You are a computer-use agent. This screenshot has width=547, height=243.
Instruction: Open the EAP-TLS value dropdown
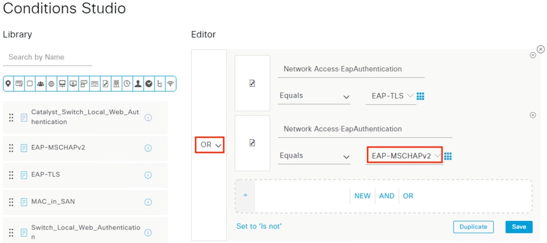click(391, 96)
